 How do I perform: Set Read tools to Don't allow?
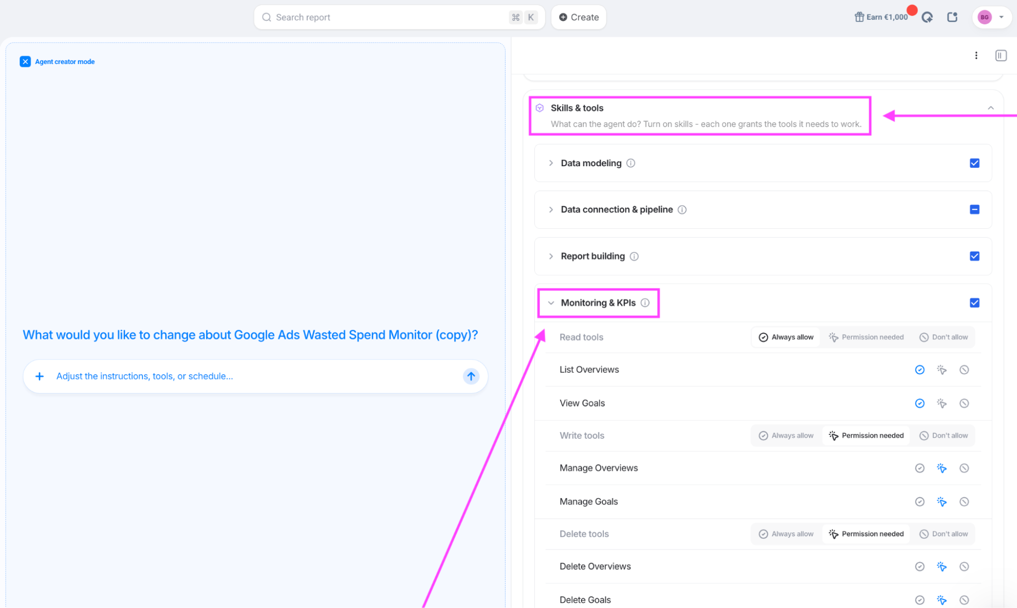943,337
